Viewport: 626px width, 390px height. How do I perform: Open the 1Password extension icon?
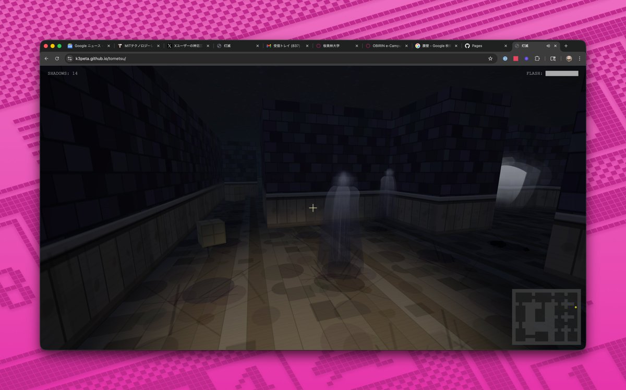[x=505, y=58]
